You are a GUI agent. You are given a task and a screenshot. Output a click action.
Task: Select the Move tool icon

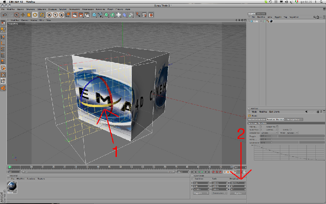tap(23, 15)
